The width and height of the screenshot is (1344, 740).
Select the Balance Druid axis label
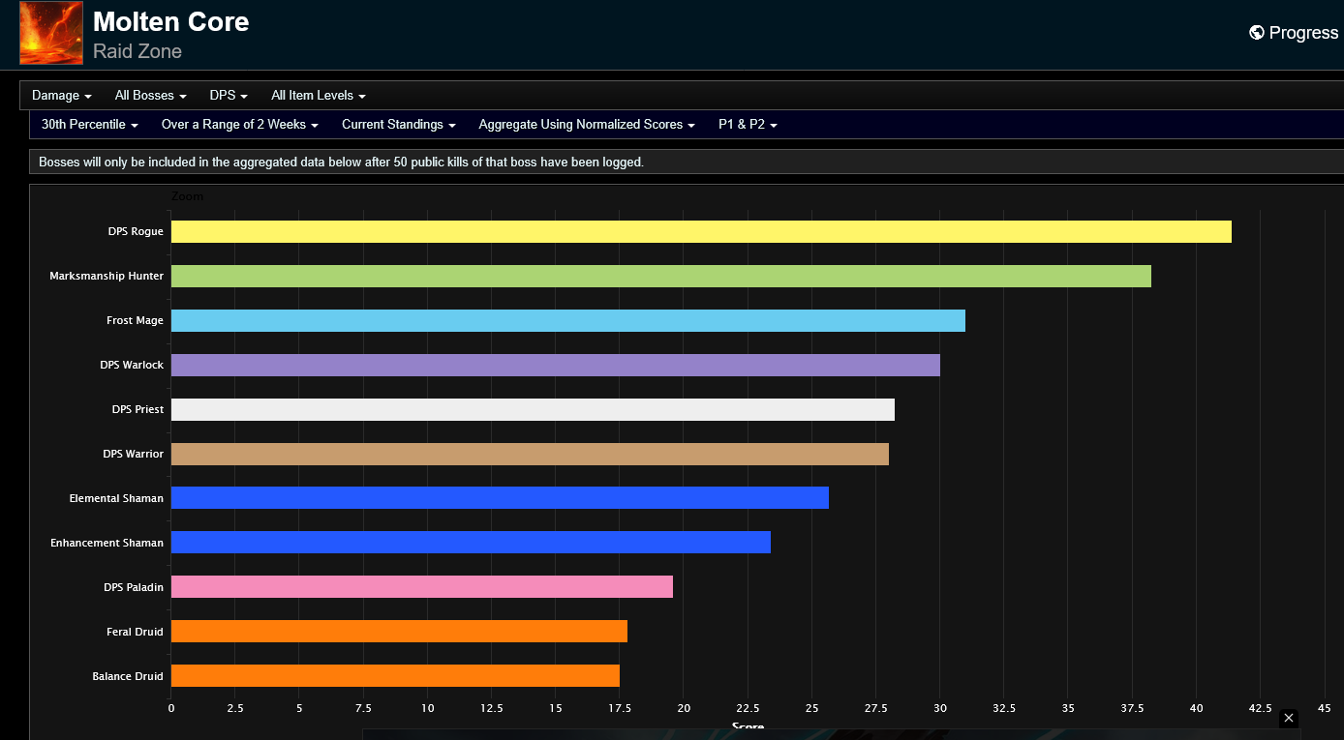pyautogui.click(x=128, y=676)
